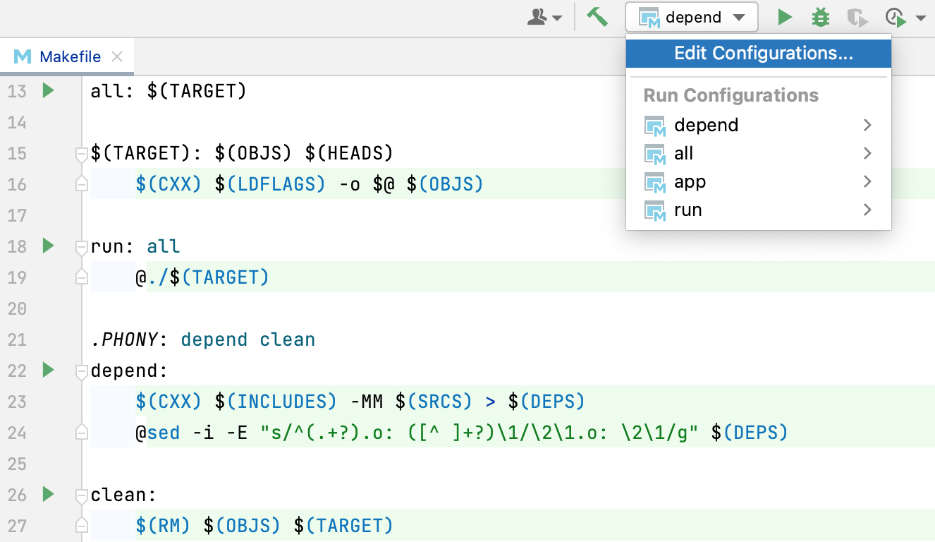Image resolution: width=935 pixels, height=542 pixels.
Task: Click the '.PHONY' text on line 21
Action: point(124,339)
